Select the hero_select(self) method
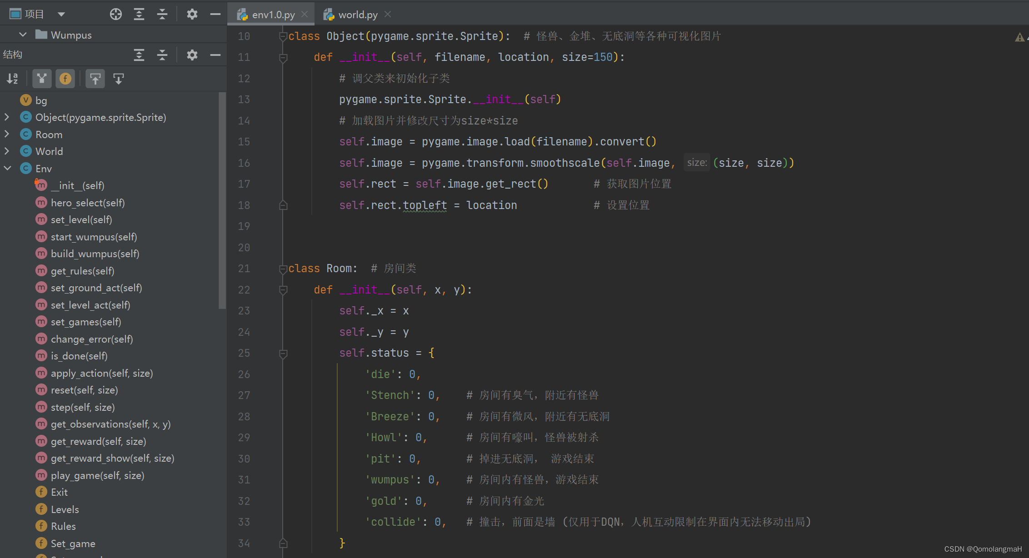This screenshot has width=1029, height=558. pos(88,203)
